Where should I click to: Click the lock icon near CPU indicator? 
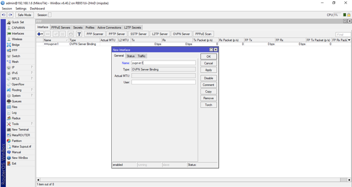pyautogui.click(x=349, y=15)
